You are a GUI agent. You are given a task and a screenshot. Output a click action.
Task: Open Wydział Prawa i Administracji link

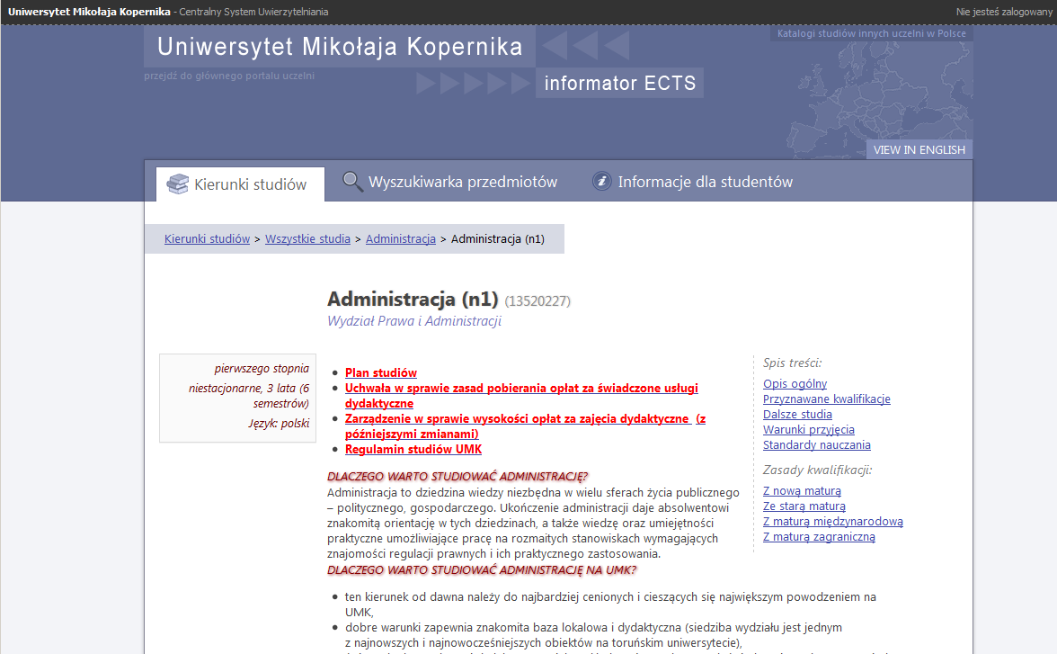click(x=413, y=321)
